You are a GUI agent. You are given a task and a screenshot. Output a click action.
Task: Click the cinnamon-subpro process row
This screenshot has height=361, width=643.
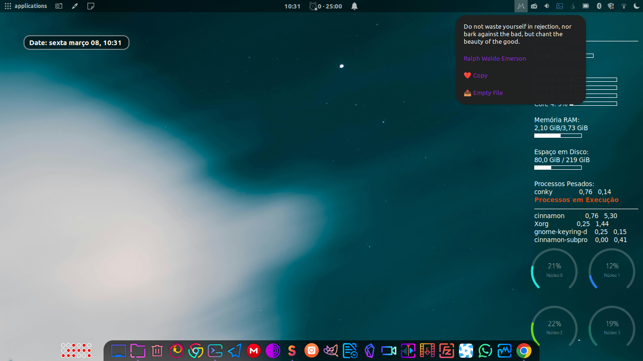581,240
